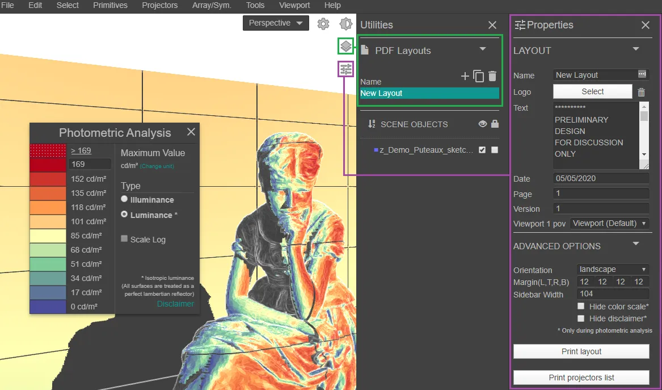Add a new PDF layout
This screenshot has width=662, height=390.
tap(465, 76)
